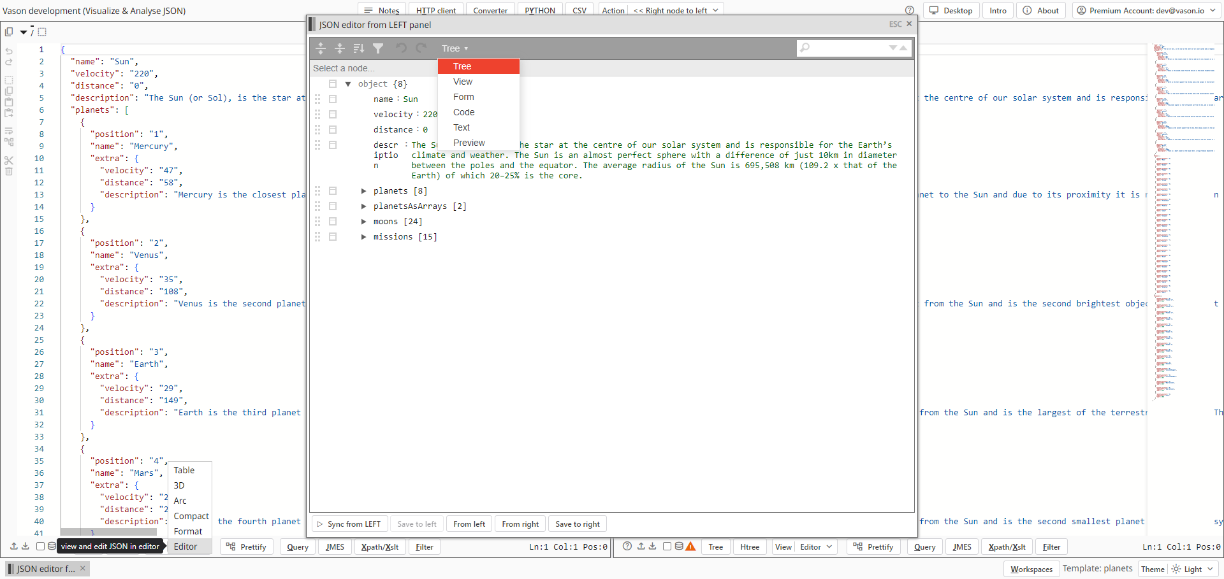This screenshot has width=1224, height=579.
Task: Toggle the right panel status bar checkbox
Action: 667,547
